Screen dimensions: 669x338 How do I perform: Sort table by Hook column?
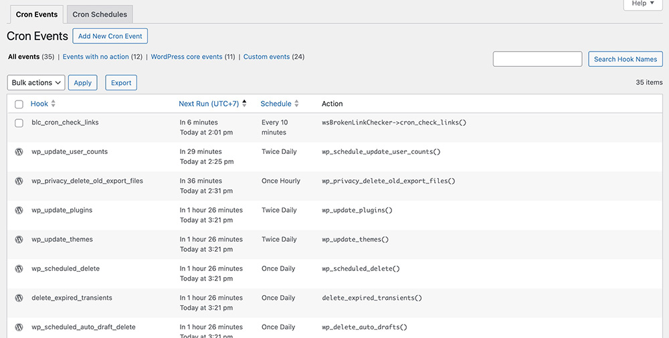[x=39, y=104]
